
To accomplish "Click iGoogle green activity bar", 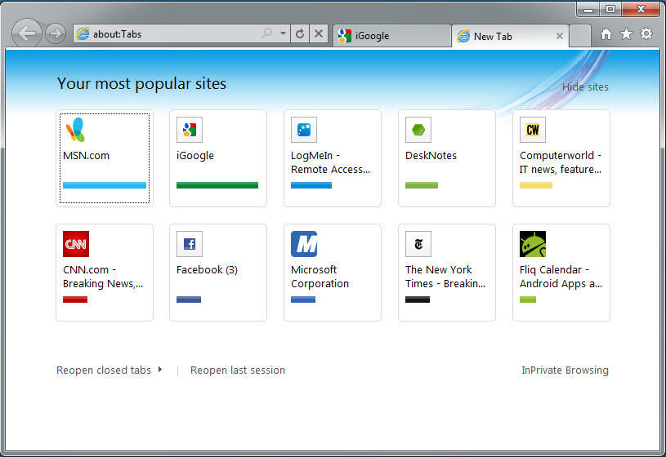I will [217, 185].
